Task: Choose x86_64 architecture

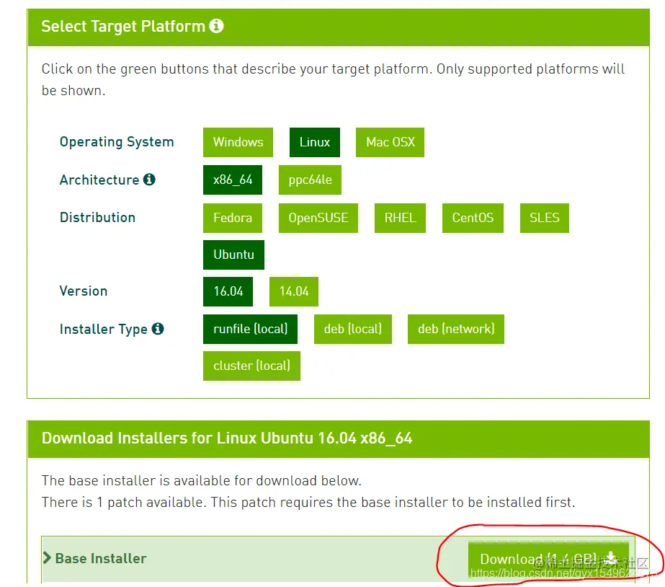Action: point(233,180)
